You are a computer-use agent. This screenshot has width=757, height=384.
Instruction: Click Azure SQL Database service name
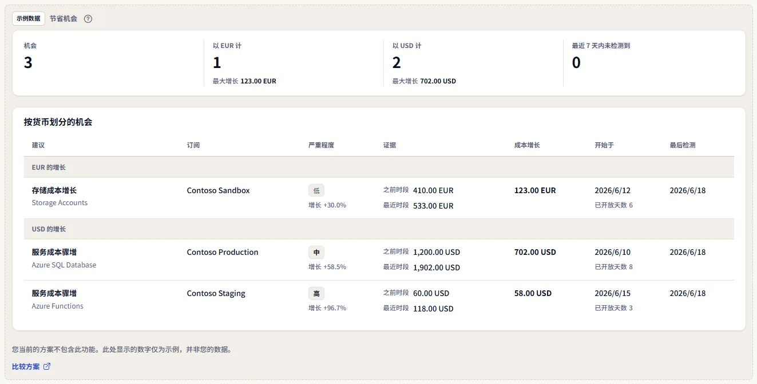tap(64, 265)
